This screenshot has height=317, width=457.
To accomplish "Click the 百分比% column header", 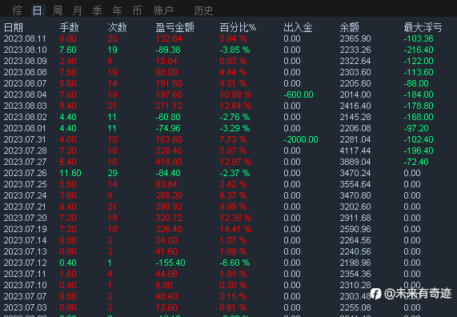I will (x=238, y=27).
